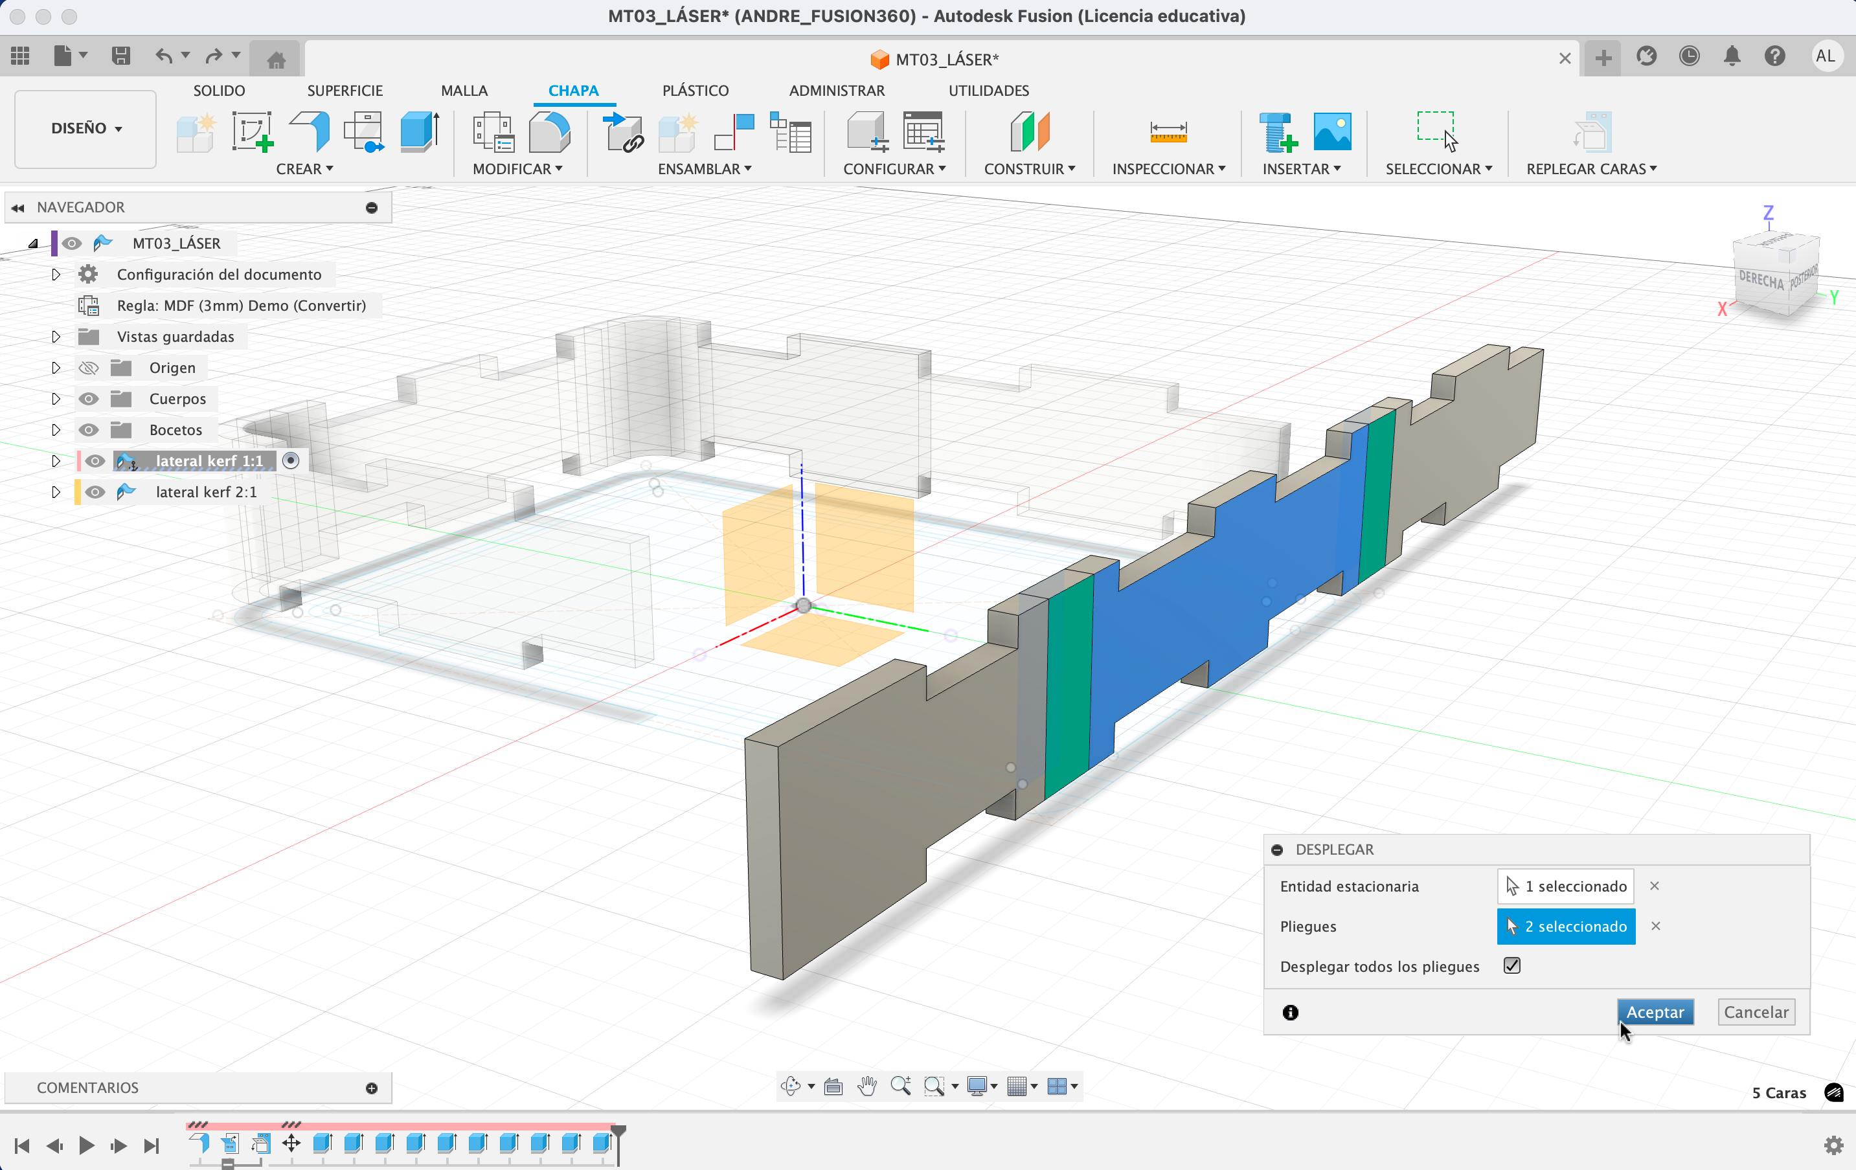Click the Refold faces icon

1591,133
